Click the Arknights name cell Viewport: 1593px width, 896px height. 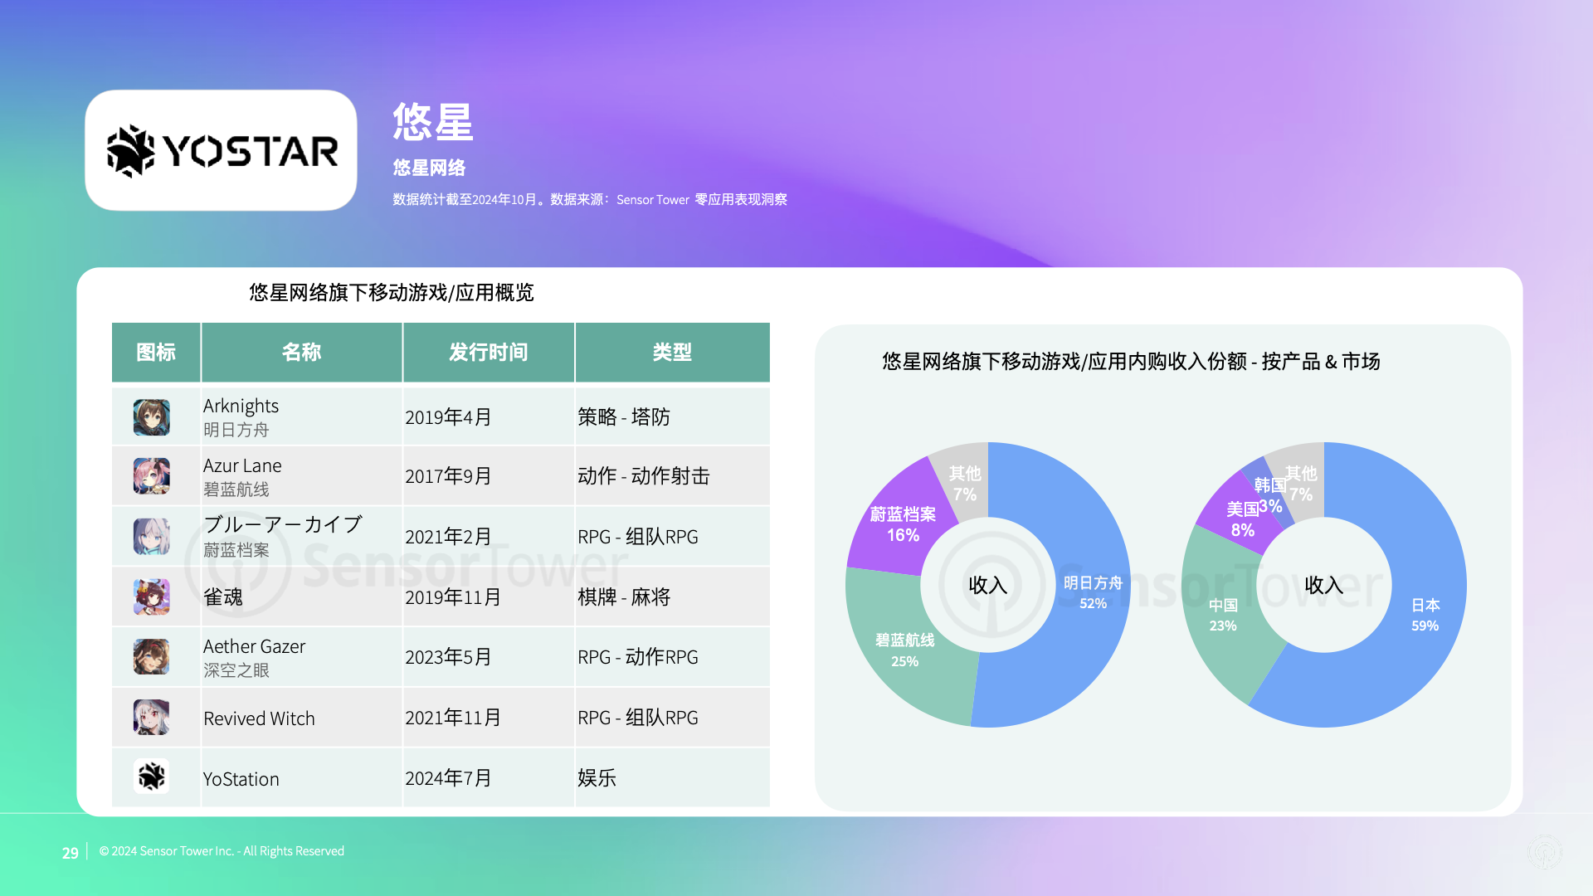coord(301,417)
